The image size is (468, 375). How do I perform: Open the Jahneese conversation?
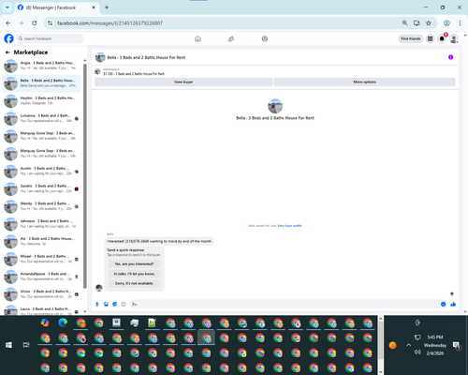click(41, 223)
